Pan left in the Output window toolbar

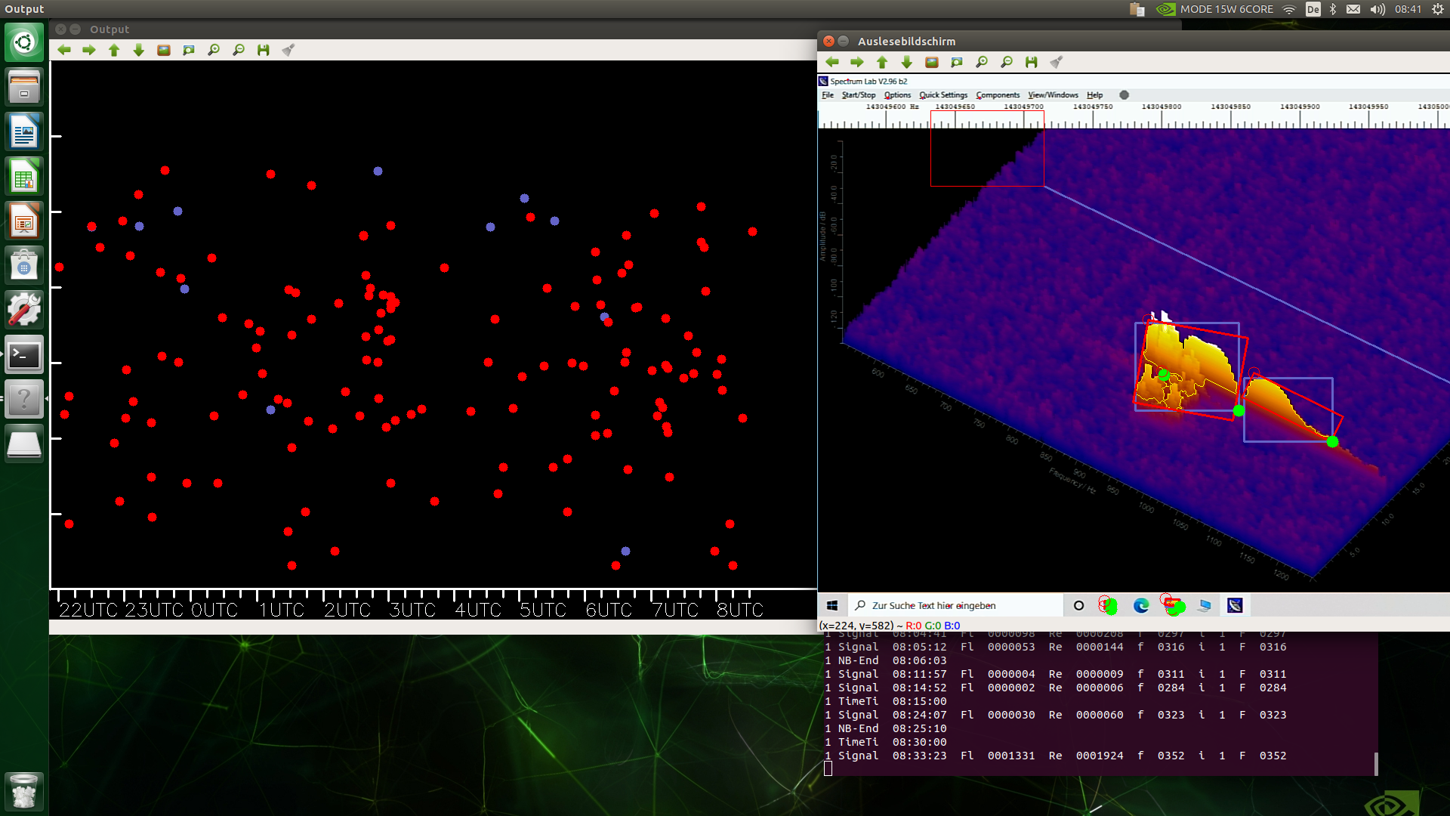tap(64, 50)
